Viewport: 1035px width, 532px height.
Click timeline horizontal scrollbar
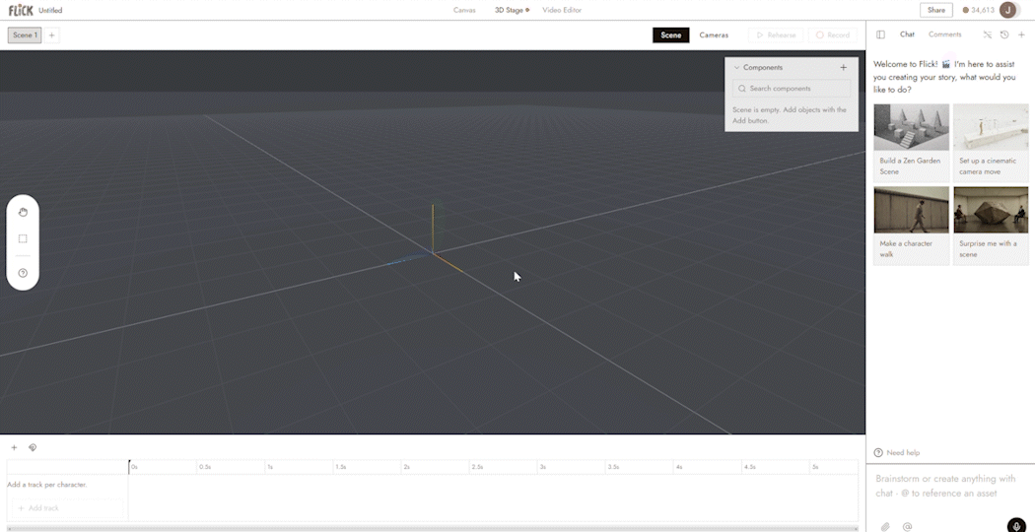coord(433,529)
